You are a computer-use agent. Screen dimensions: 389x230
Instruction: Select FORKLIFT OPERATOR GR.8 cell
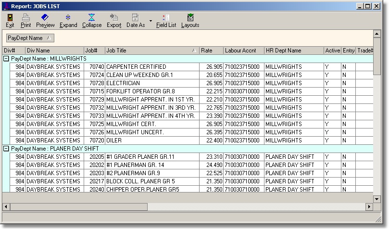152,91
